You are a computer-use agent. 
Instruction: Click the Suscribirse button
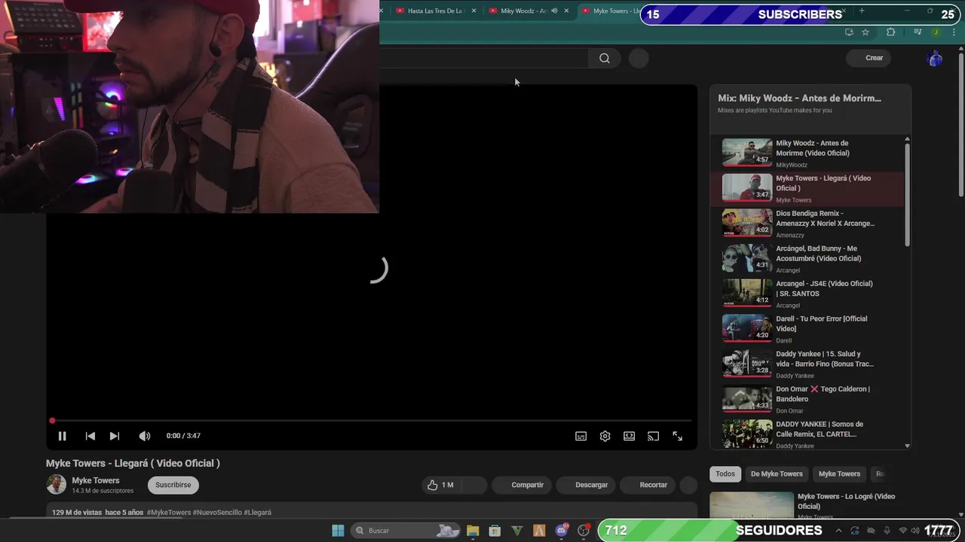[173, 485]
